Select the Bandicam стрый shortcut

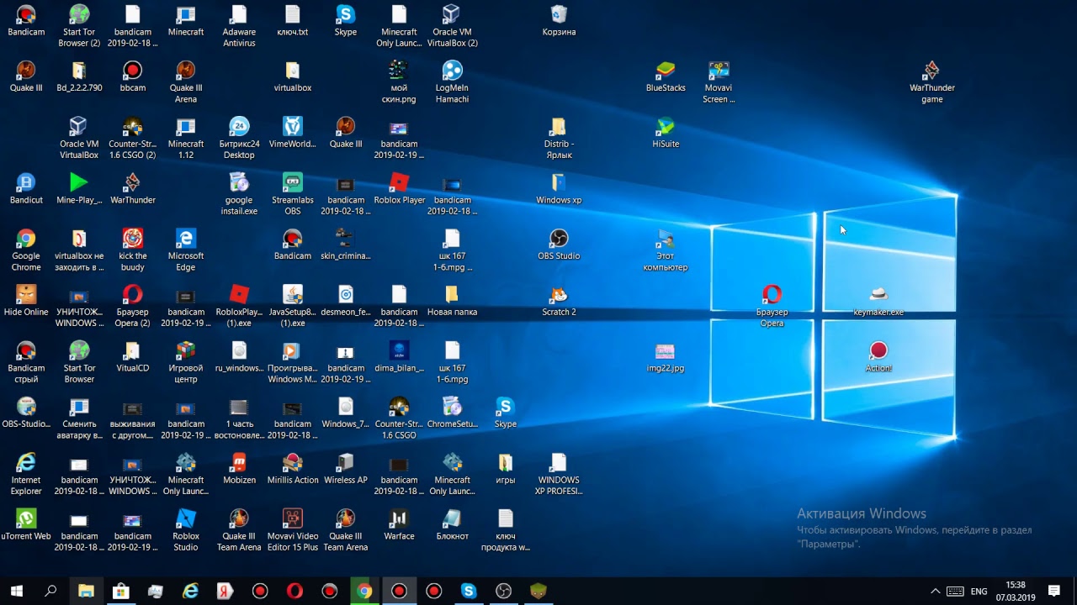pyautogui.click(x=26, y=362)
